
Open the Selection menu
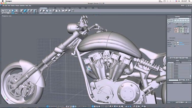22,5
